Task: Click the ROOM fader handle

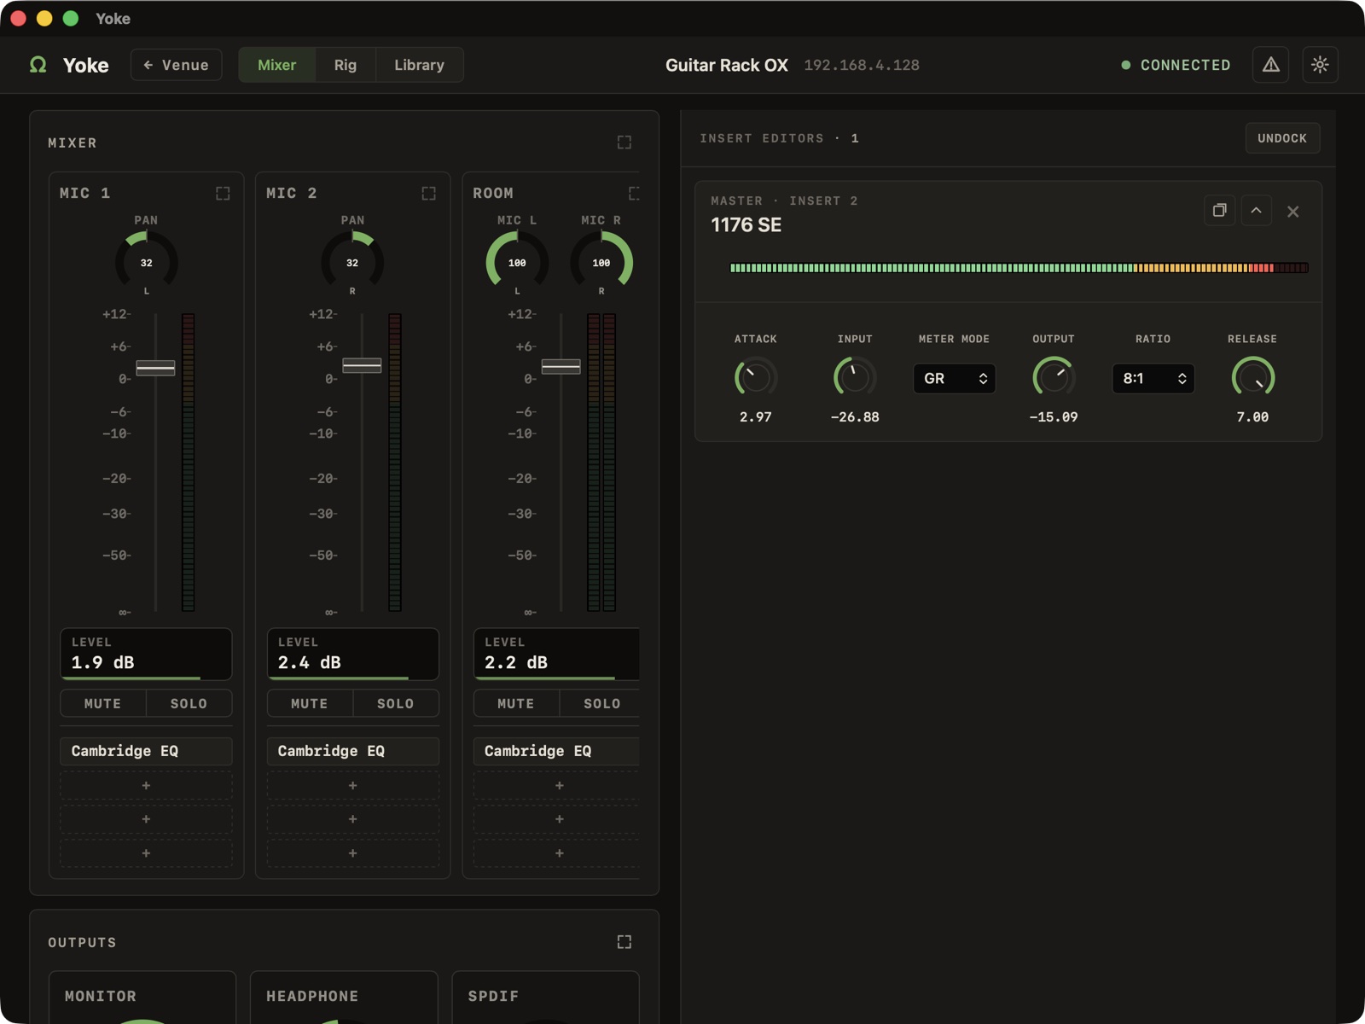Action: [561, 366]
